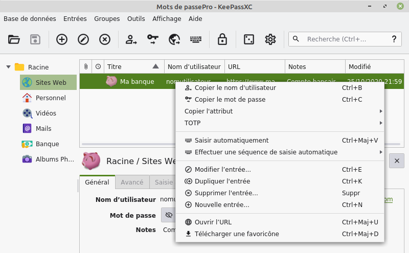The width and height of the screenshot is (409, 253).
Task: Sort by Notes column header
Action: (315, 66)
